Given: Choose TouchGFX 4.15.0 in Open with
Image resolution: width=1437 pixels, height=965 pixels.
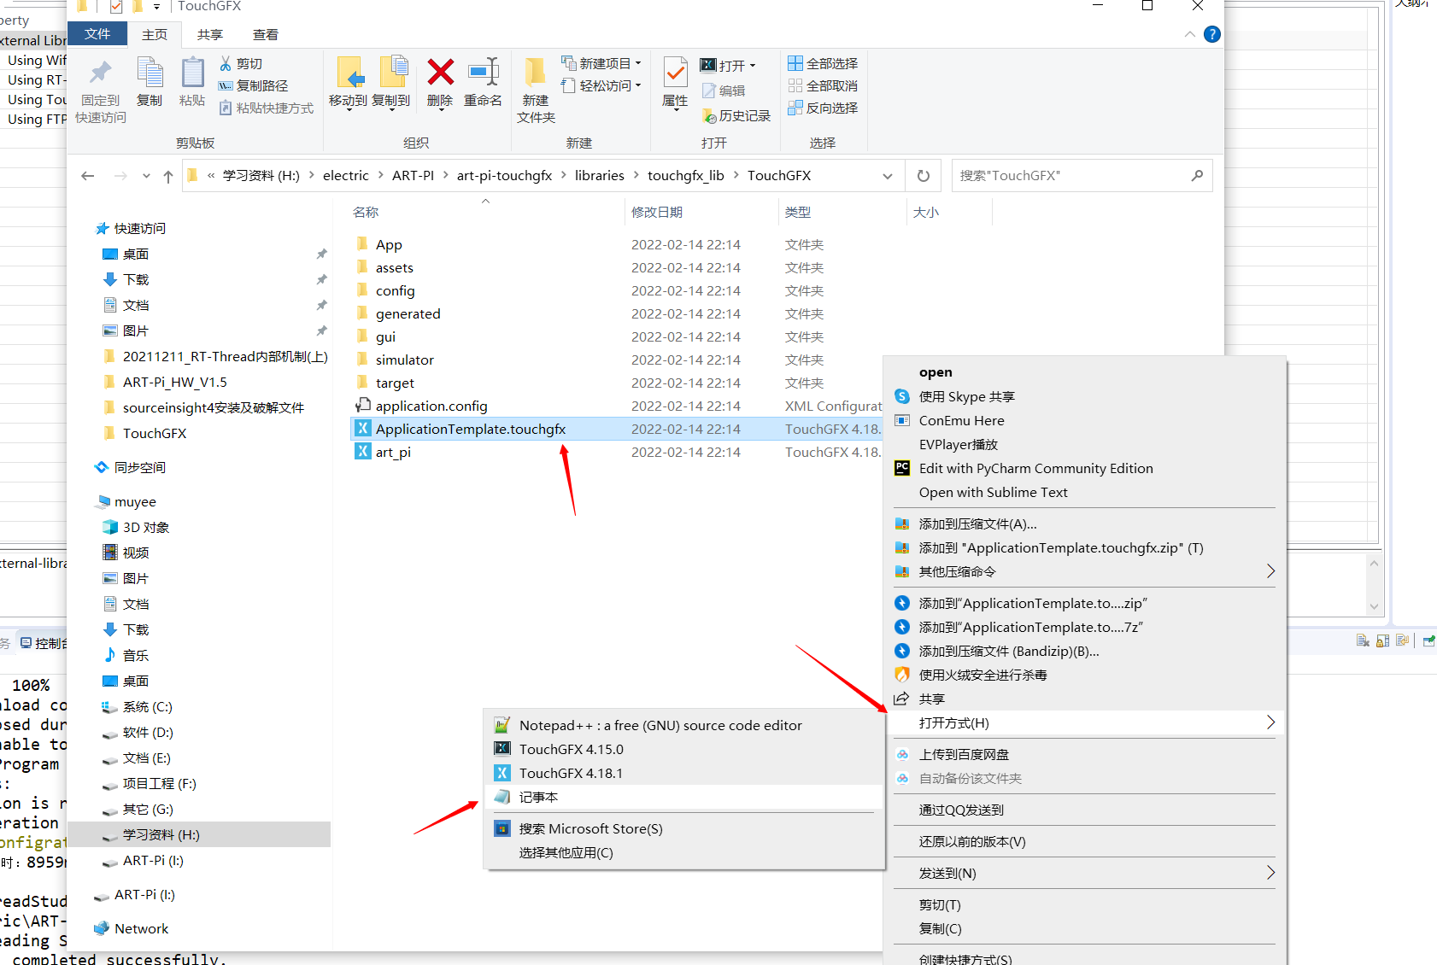Looking at the screenshot, I should 684,750.
